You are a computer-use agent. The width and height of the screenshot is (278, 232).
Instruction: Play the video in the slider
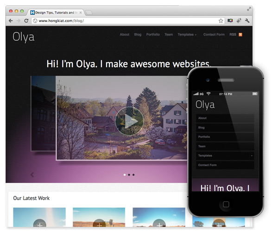(x=129, y=121)
